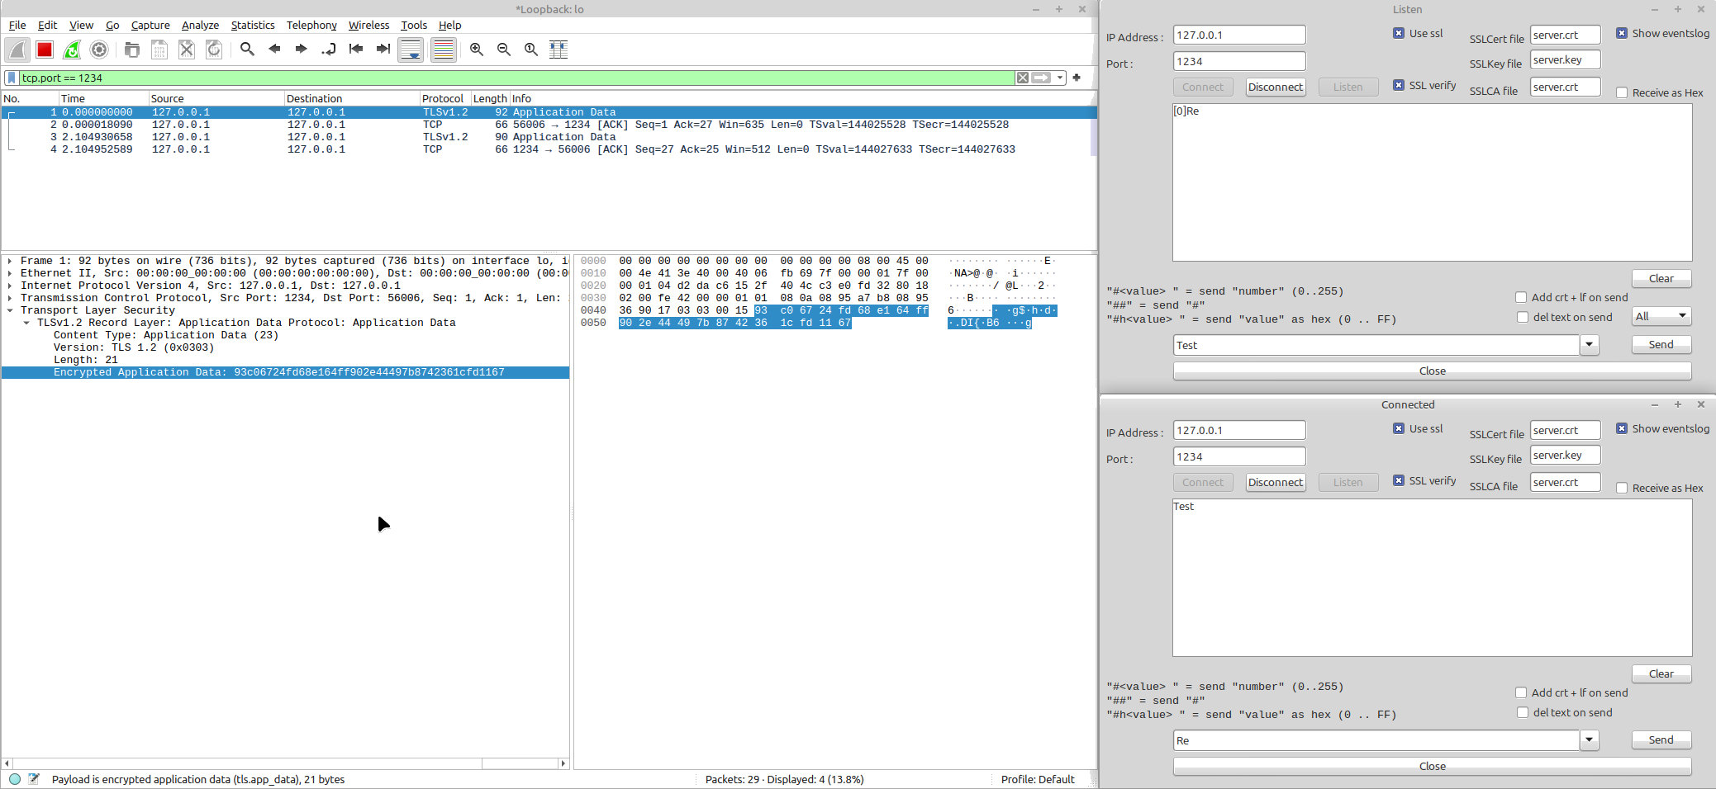Enable Receive as Hex in Listen window
Viewport: 1716px width, 789px height.
tap(1622, 93)
